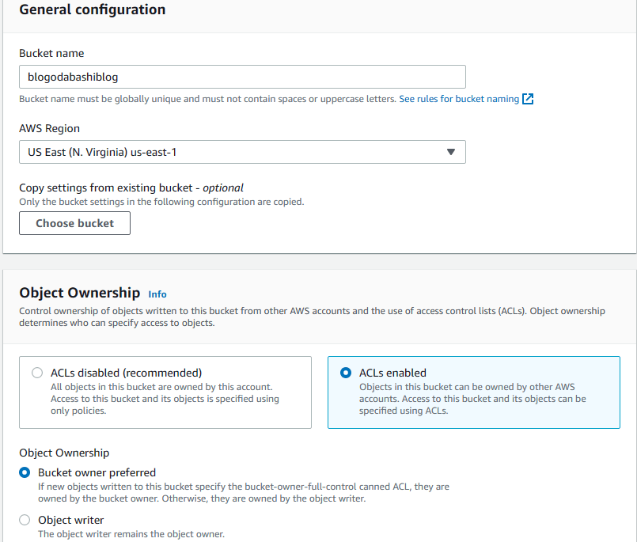Screen dimensions: 637x542
Task: Click the General configuration heading
Action: pyautogui.click(x=93, y=10)
